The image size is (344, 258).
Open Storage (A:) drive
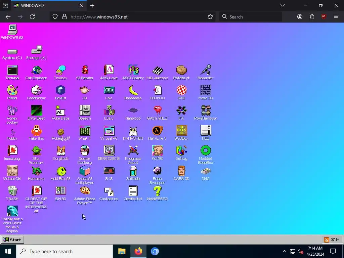36,53
